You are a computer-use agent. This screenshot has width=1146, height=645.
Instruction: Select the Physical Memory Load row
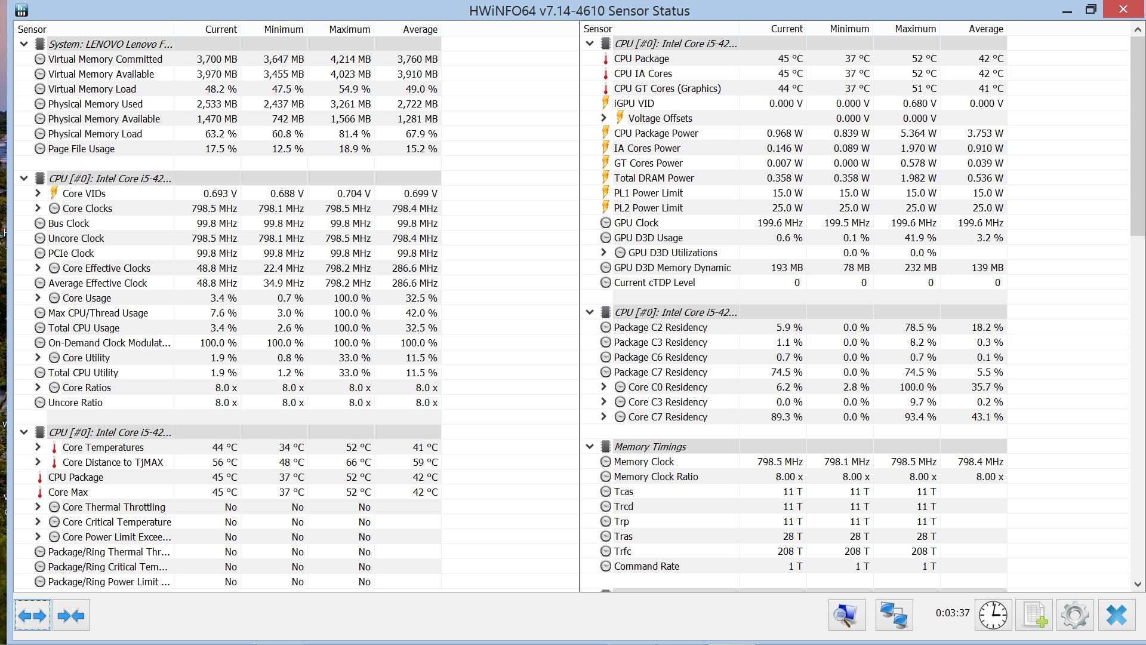pos(227,134)
